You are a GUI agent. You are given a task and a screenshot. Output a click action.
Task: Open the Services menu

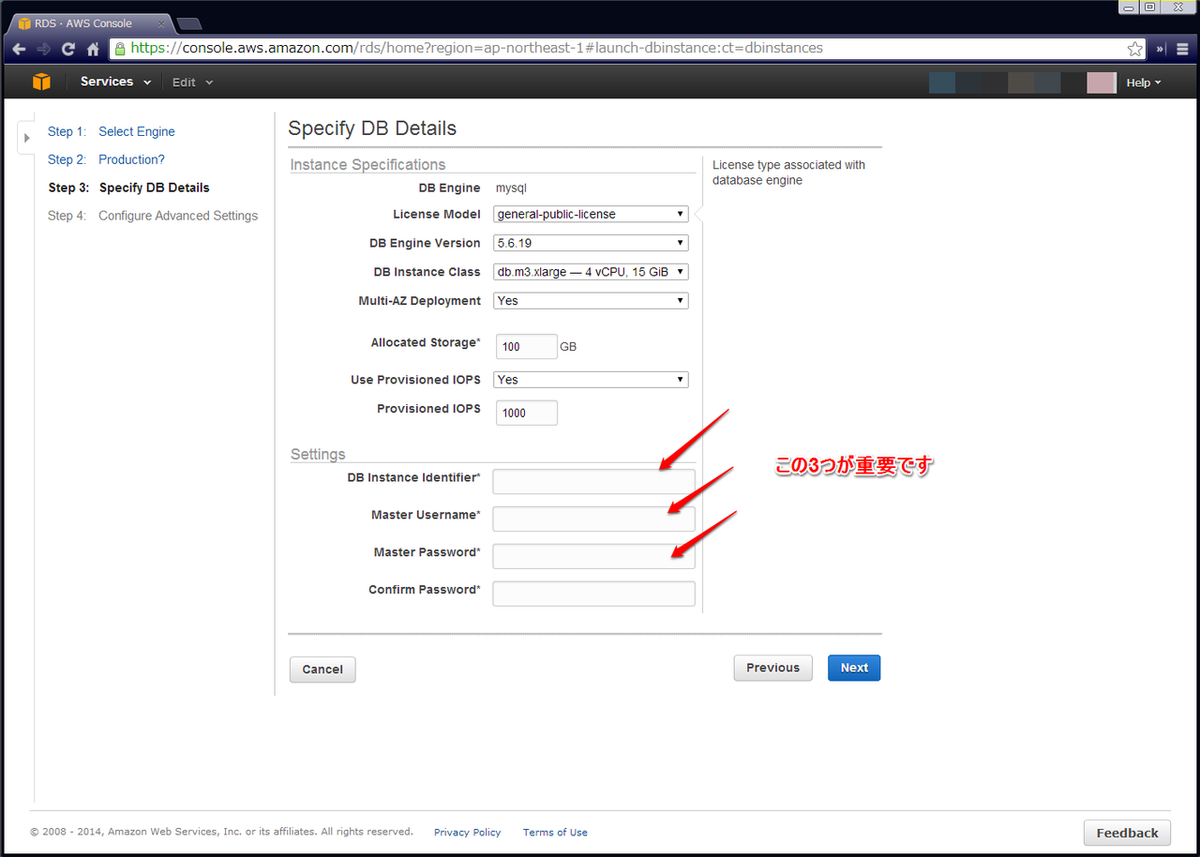(115, 82)
